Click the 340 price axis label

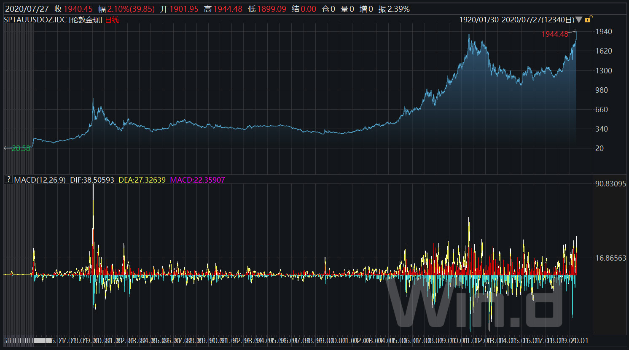coord(602,129)
